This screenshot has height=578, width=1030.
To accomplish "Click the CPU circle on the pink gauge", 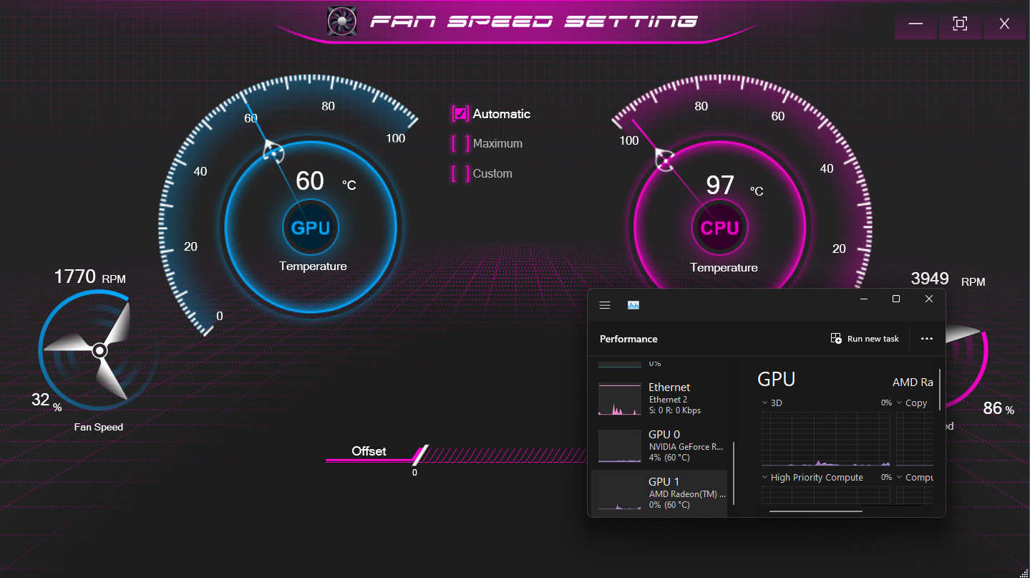I will coord(720,228).
